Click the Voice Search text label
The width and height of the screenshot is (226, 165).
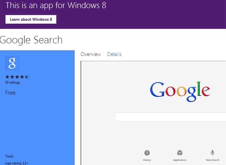tap(212, 160)
